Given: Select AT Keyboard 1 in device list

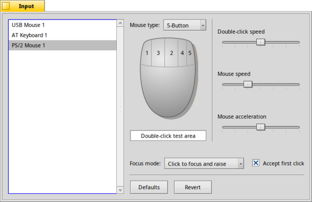Looking at the screenshot, I should click(x=63, y=35).
